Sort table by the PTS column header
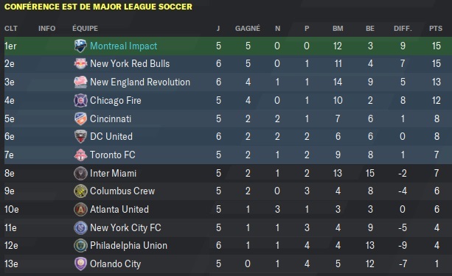The image size is (452, 276). [436, 29]
